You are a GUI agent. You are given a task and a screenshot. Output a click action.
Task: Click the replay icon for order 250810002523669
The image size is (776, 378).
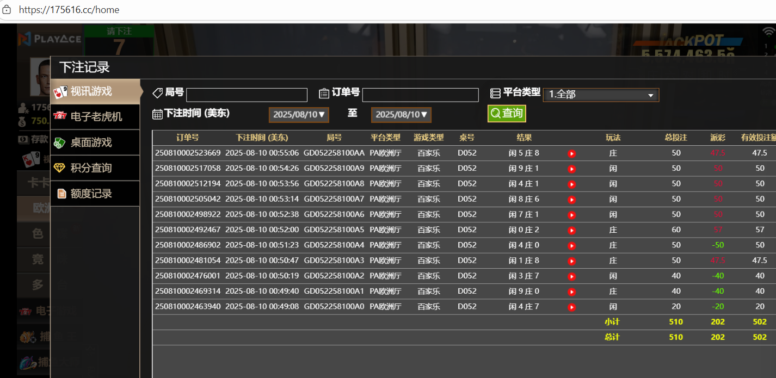571,154
